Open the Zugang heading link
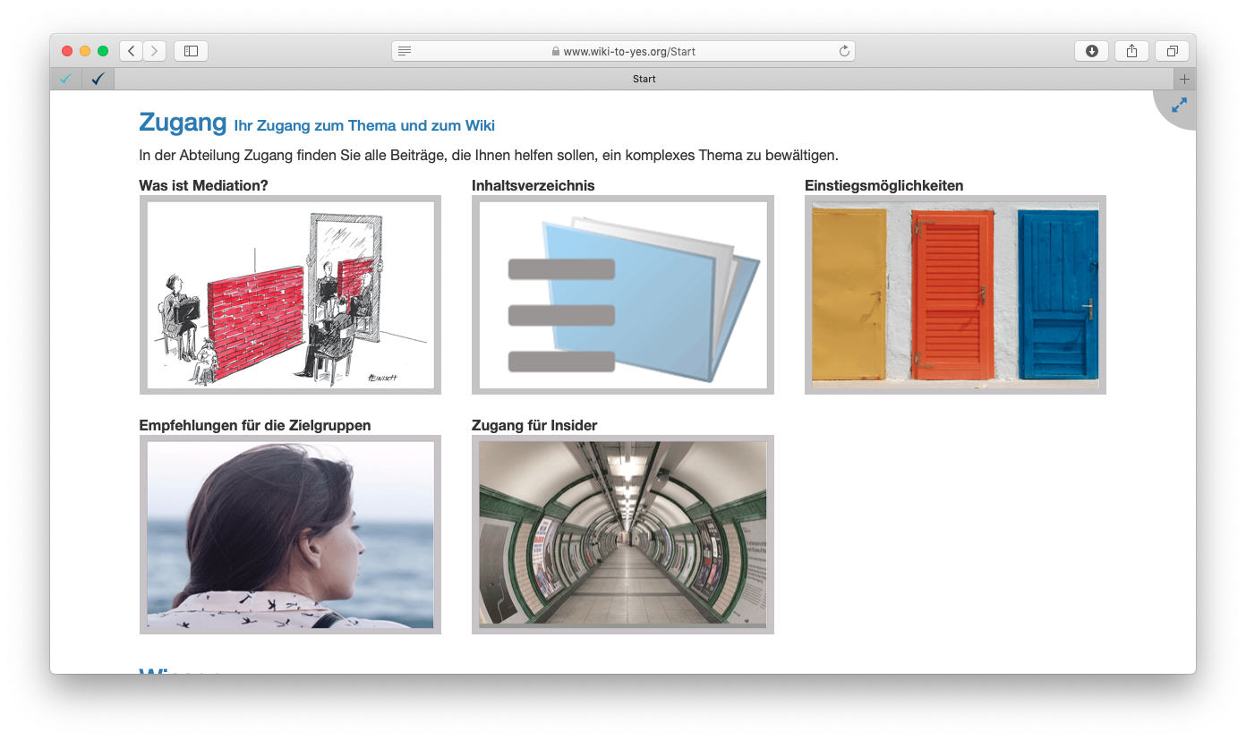The height and width of the screenshot is (740, 1246). click(183, 123)
